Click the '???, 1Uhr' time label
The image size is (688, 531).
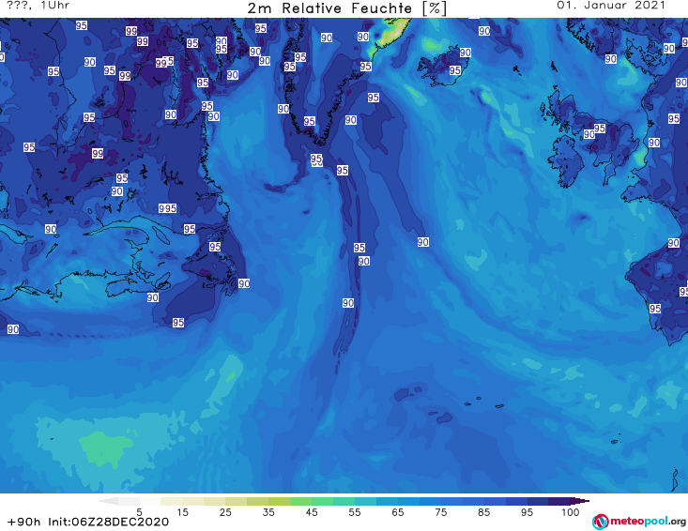click(x=38, y=6)
